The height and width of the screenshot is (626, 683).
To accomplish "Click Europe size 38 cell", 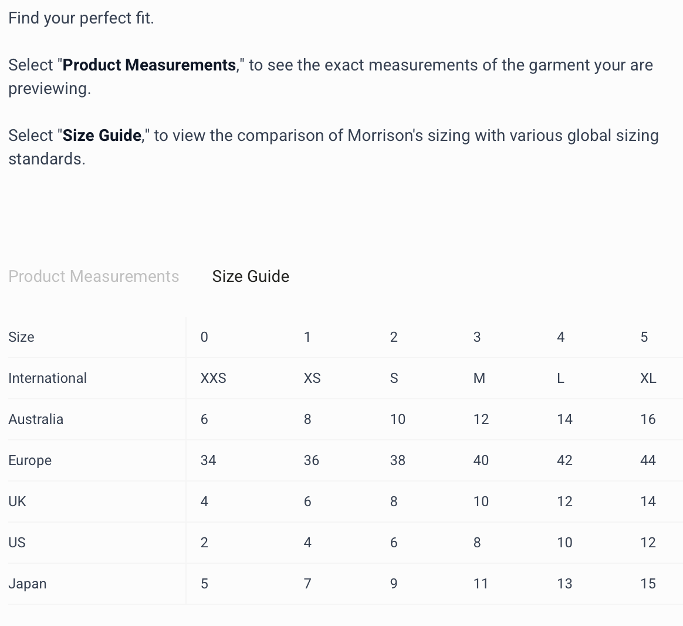I will tap(398, 460).
